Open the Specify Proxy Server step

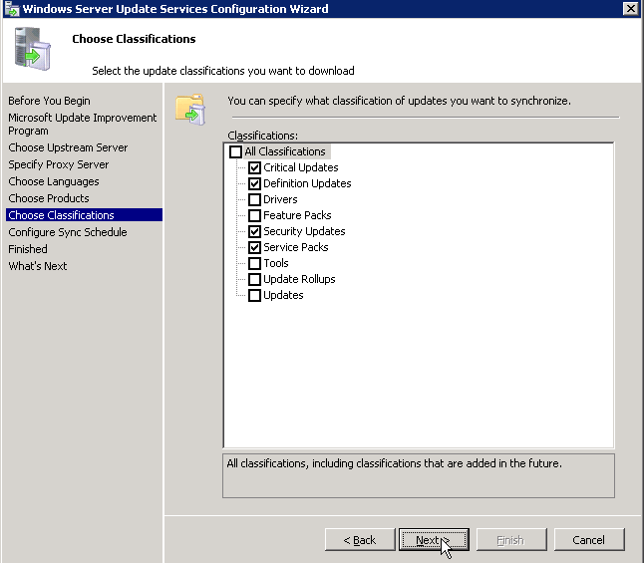coord(59,164)
